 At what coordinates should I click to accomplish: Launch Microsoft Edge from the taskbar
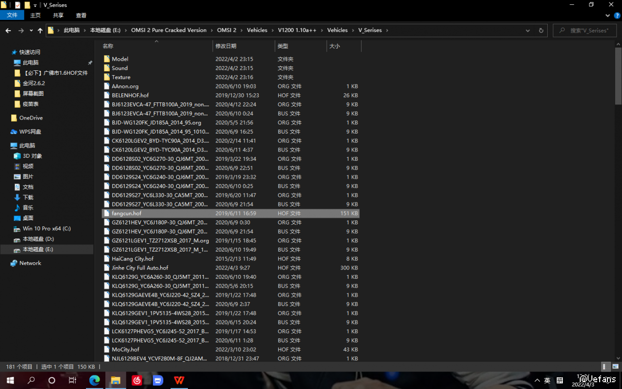[x=94, y=380]
